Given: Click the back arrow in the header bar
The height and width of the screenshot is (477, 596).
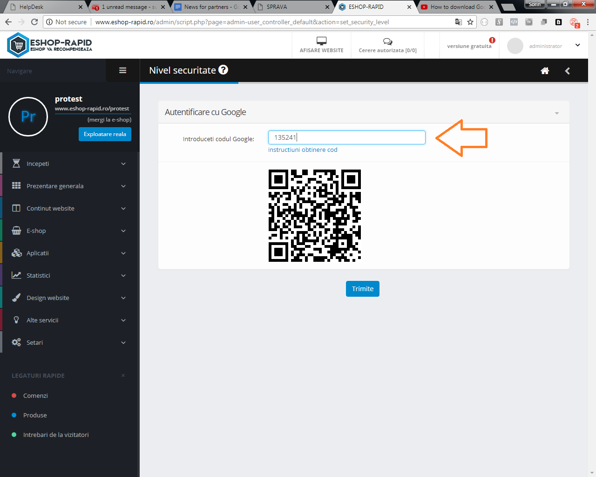Looking at the screenshot, I should pos(567,71).
